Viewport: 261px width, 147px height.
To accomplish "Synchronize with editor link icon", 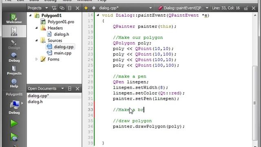I will (62, 8).
